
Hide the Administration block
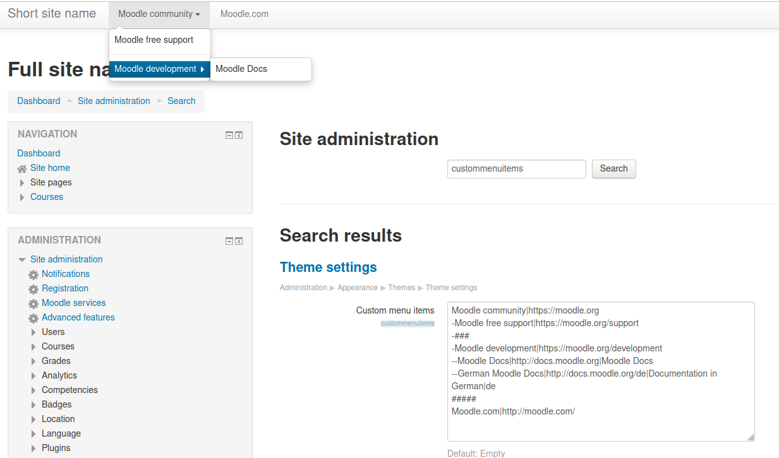[229, 241]
